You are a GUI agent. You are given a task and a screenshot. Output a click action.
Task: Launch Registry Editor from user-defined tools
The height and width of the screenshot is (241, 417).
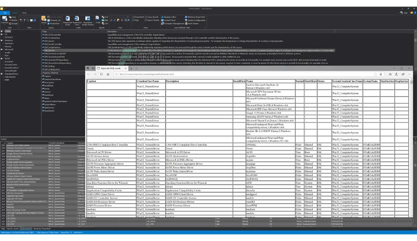(x=169, y=17)
